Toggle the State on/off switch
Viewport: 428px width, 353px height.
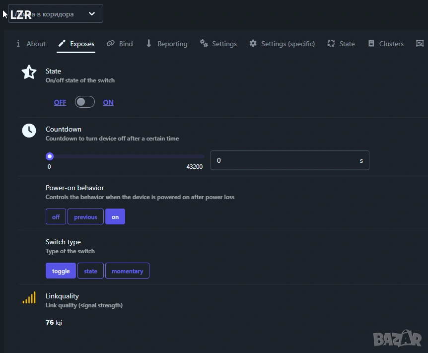coord(84,102)
